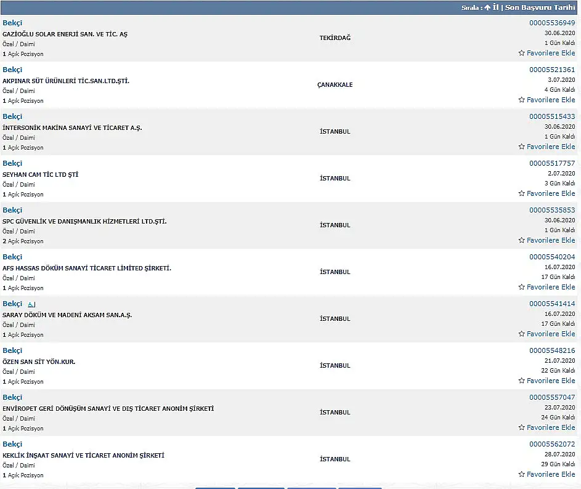Select the text AKPINAR SÜT ÜRÜNLERİ TİC.SAN.LTD.ŞTİ.
The image size is (581, 489).
tap(66, 81)
